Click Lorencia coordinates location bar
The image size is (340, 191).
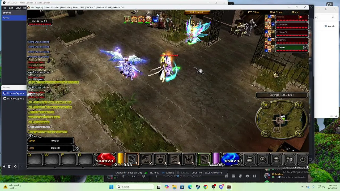(x=282, y=95)
